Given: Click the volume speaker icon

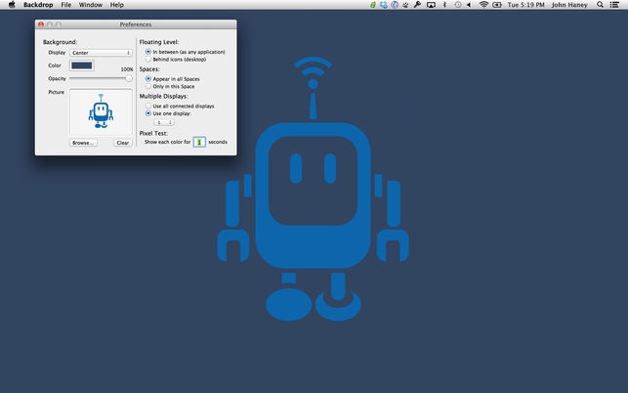Looking at the screenshot, I should (470, 5).
